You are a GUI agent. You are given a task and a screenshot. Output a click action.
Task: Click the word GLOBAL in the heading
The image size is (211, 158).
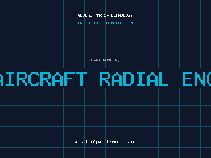pos(85,15)
